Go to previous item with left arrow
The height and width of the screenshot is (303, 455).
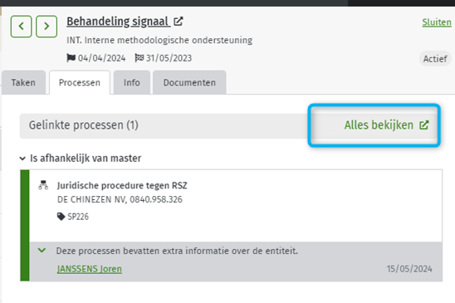click(22, 27)
